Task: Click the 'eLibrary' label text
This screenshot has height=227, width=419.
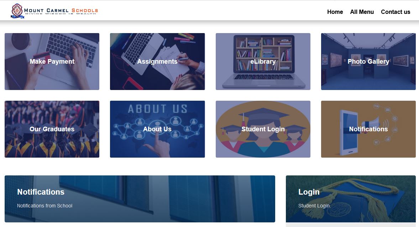Action: (x=263, y=62)
